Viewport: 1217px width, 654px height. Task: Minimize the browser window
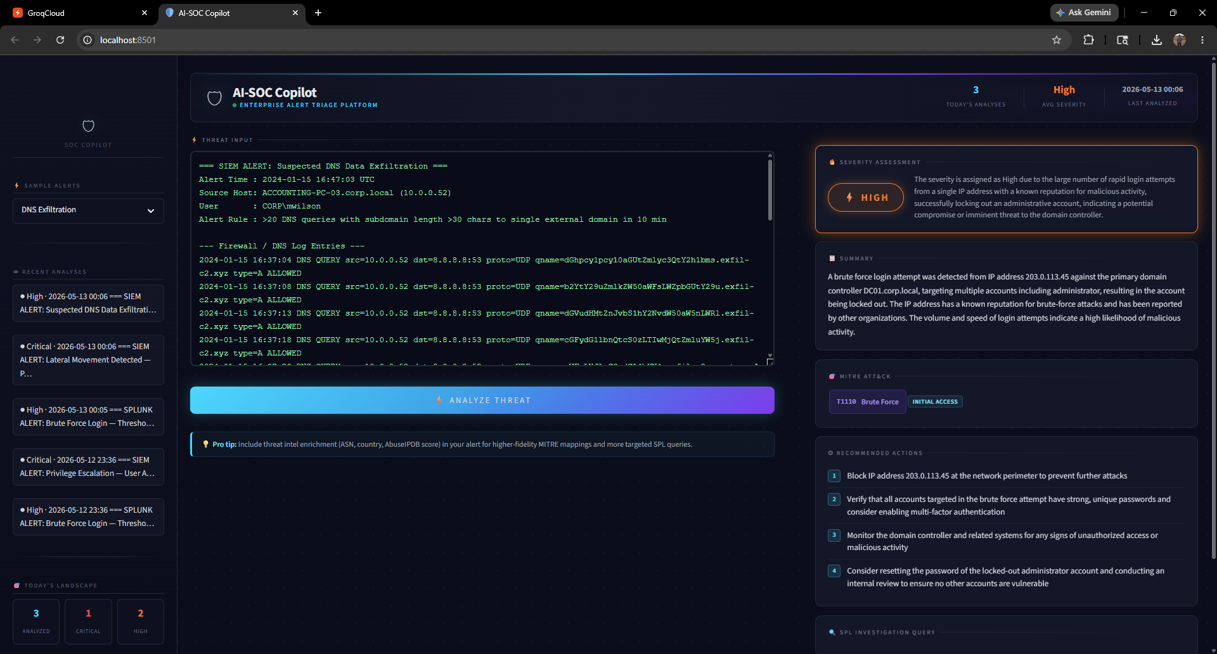(1144, 13)
